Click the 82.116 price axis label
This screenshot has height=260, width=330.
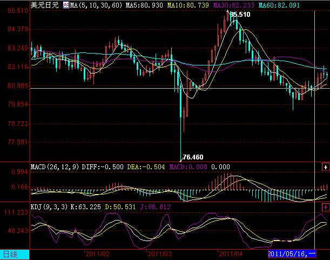(18, 67)
